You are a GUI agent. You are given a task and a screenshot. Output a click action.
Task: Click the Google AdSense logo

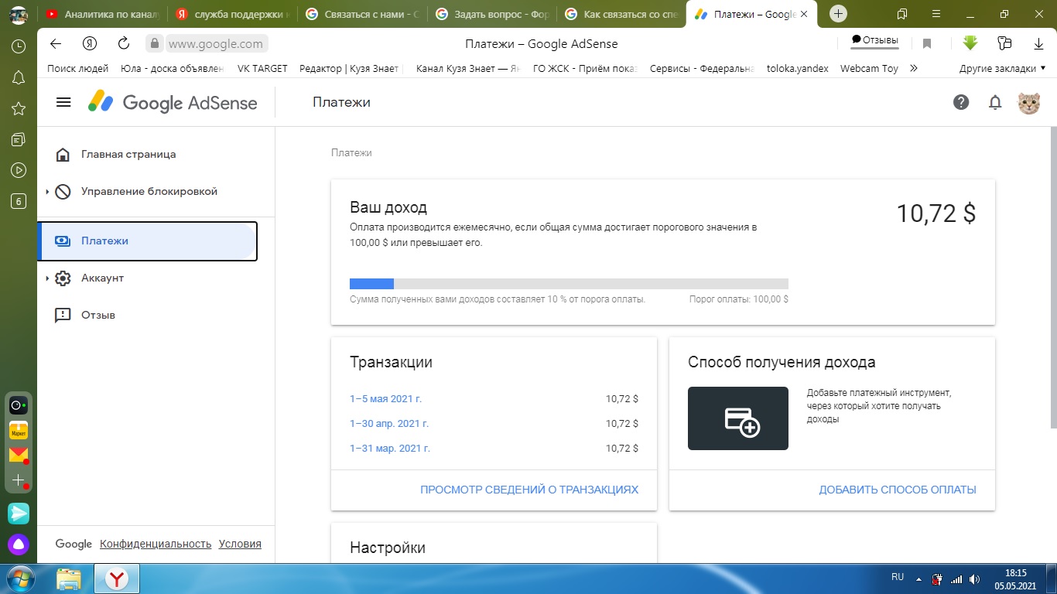(x=172, y=102)
